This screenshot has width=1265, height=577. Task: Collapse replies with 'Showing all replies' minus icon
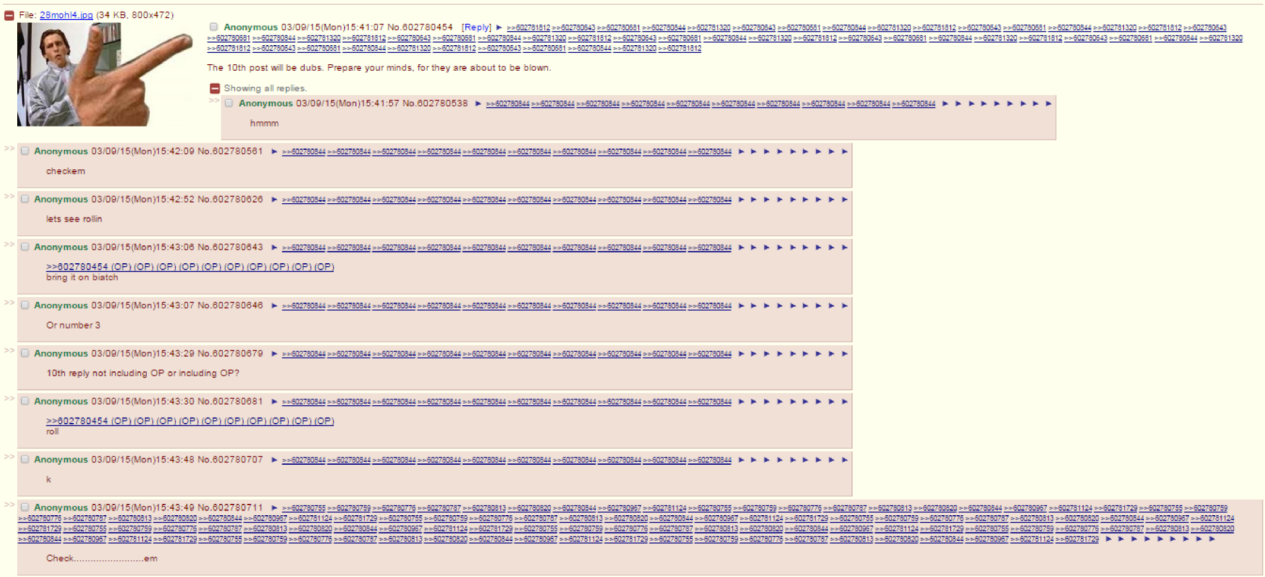(215, 89)
